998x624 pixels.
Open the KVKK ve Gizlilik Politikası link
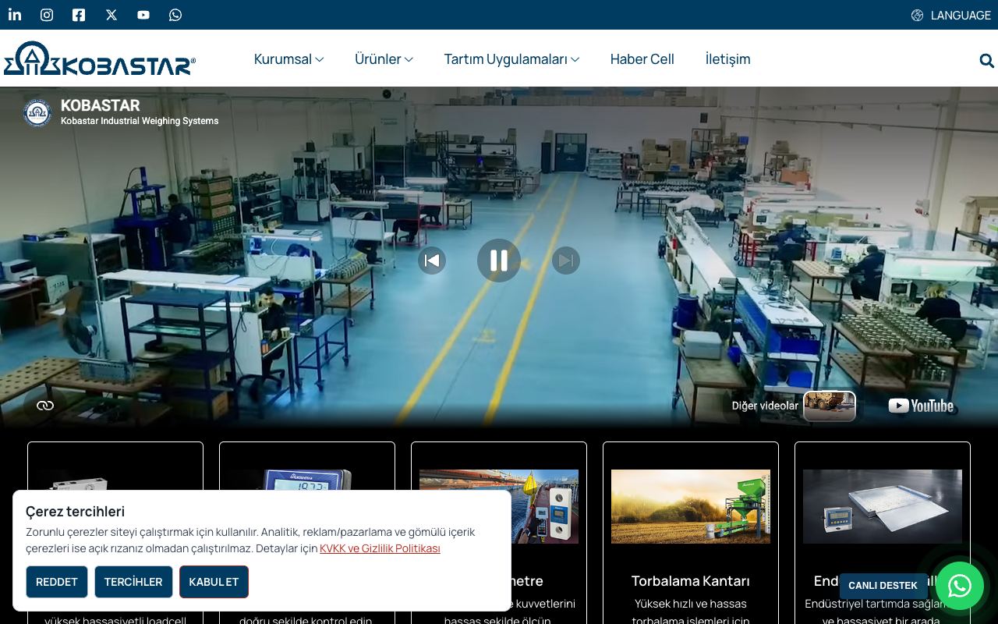(x=380, y=548)
